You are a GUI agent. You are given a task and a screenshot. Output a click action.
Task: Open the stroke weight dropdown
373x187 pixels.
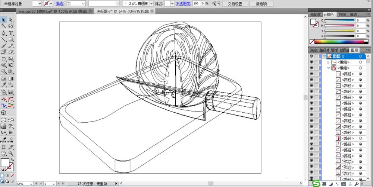pyautogui.click(x=83, y=4)
